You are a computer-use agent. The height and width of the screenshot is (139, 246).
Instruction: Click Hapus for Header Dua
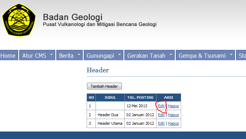coord(173,115)
